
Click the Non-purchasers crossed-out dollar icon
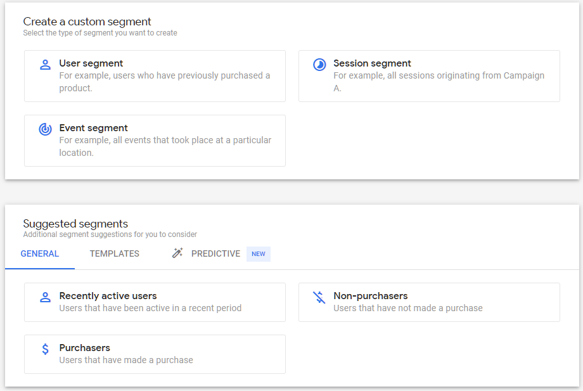[x=319, y=297]
